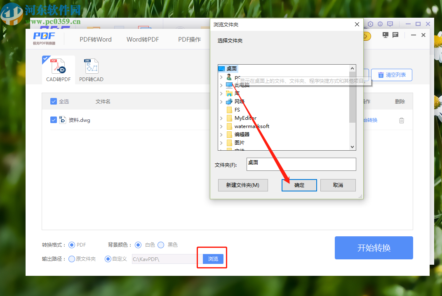Click the info circle icon in background window
442x296 pixels.
pos(380,24)
